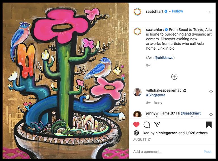This screenshot has width=218, height=161.
Task: Reply to willshakespearemach2's comment
Action: tap(158, 103)
